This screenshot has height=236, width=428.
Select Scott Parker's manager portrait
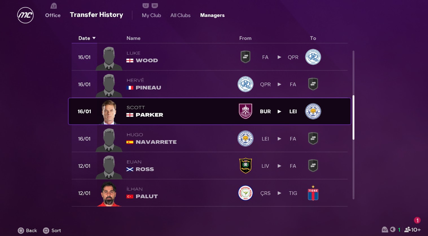(109, 112)
